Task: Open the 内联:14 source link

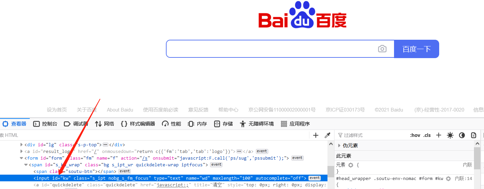Action: (x=464, y=179)
